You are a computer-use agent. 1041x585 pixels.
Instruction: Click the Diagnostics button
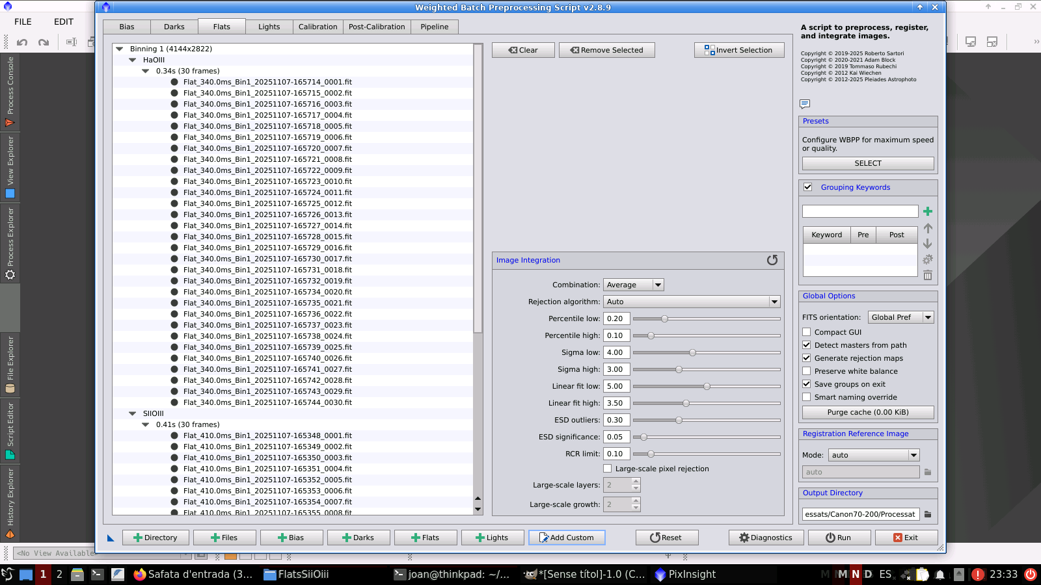tap(765, 538)
